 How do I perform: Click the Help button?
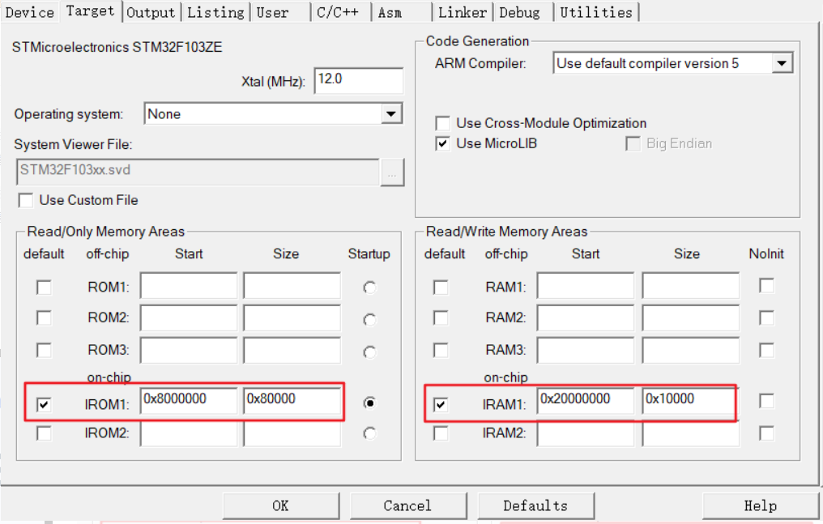[x=758, y=505]
